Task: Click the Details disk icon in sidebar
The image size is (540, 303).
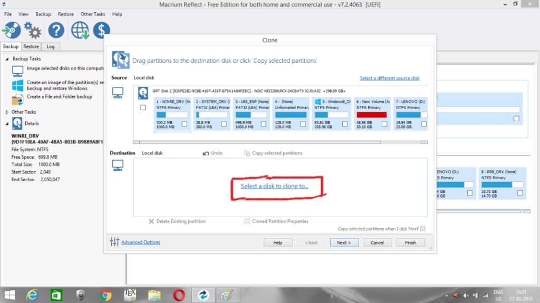Action: (17, 123)
